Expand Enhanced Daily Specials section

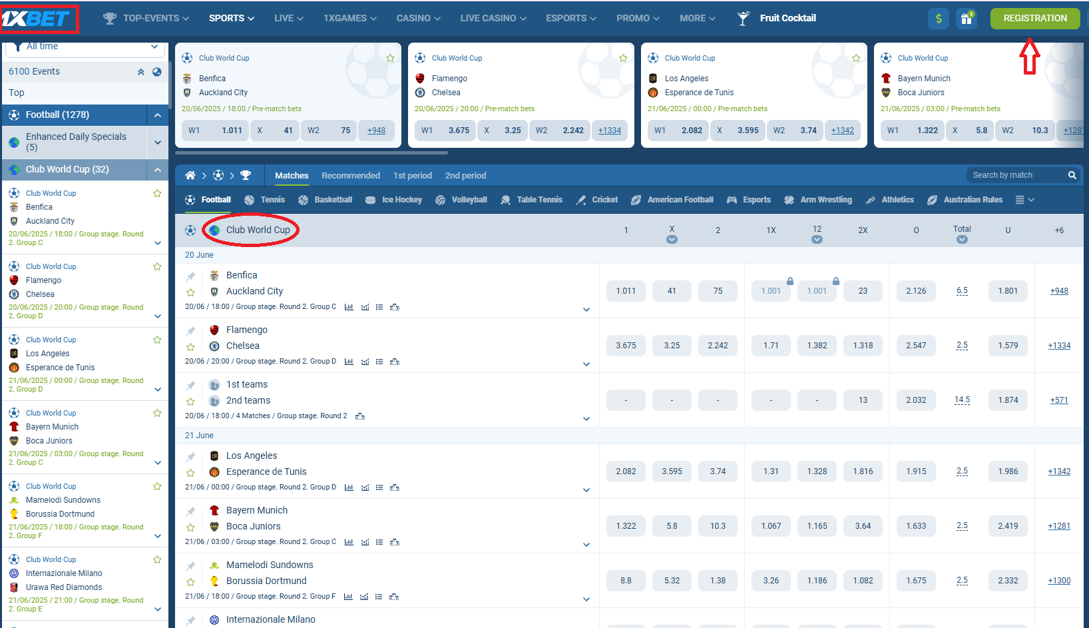[x=158, y=142]
